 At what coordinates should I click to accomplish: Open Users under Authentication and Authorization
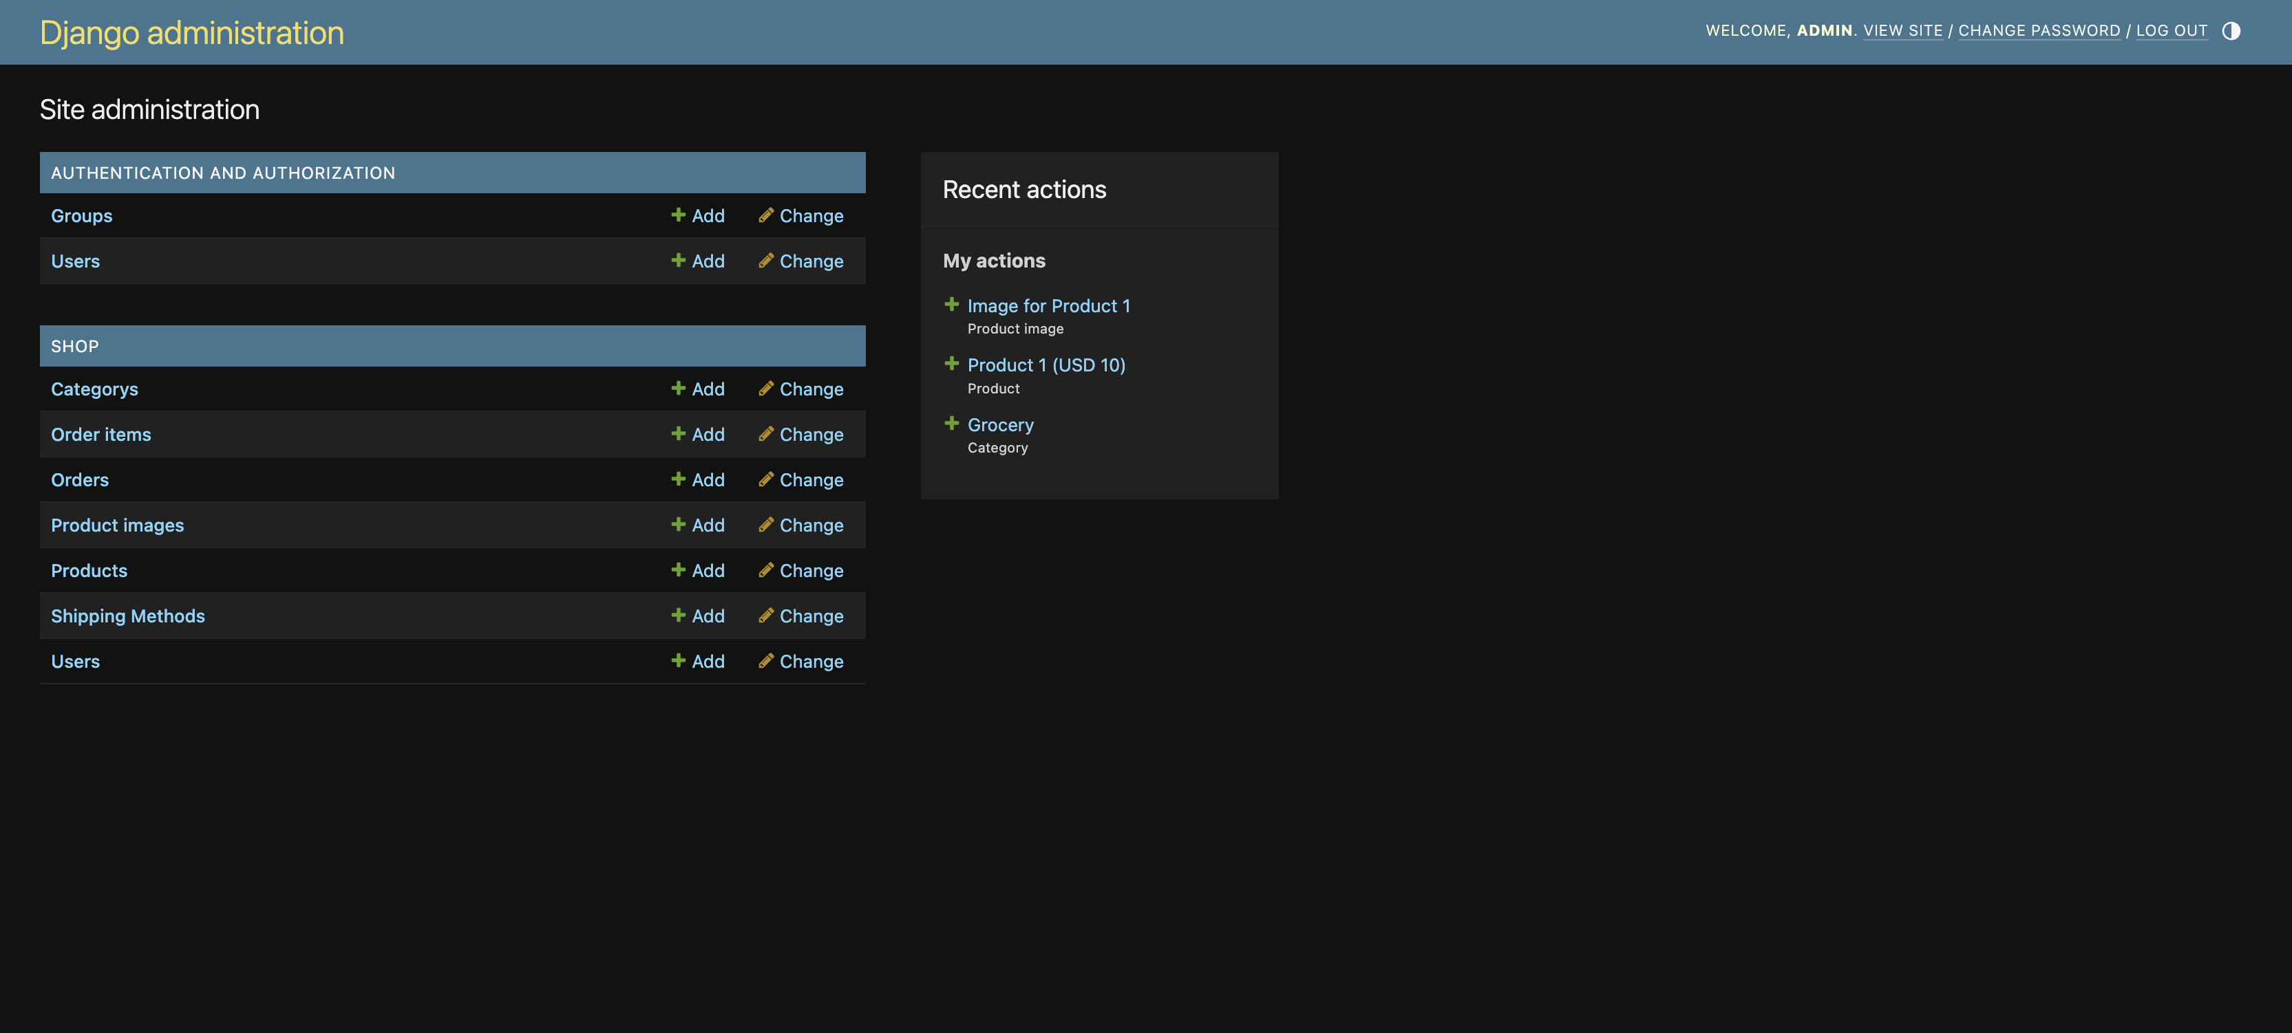[75, 261]
